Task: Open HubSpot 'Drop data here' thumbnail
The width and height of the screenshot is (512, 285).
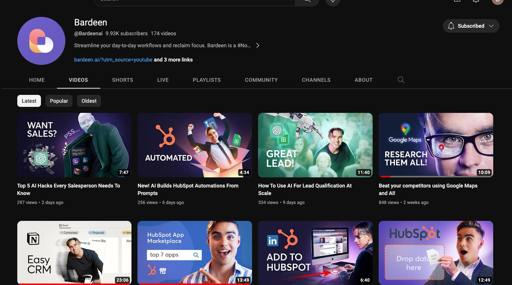Action: [436, 253]
